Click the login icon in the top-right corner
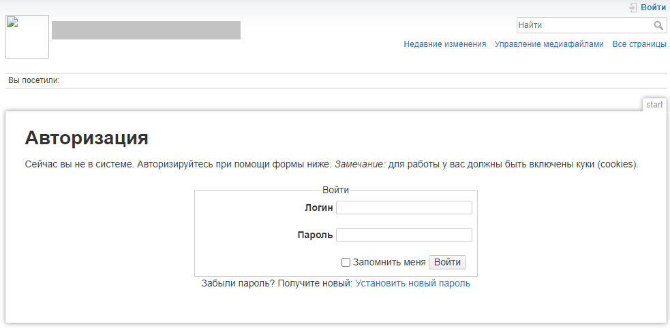The width and height of the screenshot is (670, 330). (x=633, y=7)
